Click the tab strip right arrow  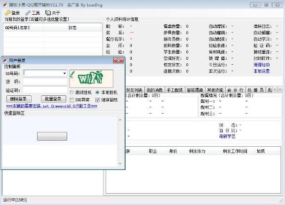point(280,89)
